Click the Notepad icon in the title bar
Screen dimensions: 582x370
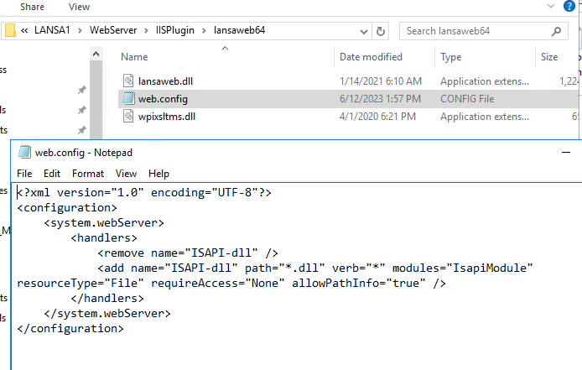pos(24,153)
